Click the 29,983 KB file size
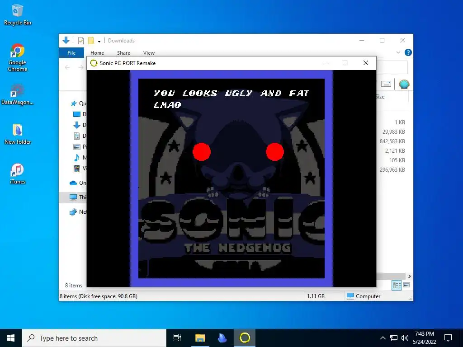This screenshot has width=463, height=347. (x=394, y=132)
